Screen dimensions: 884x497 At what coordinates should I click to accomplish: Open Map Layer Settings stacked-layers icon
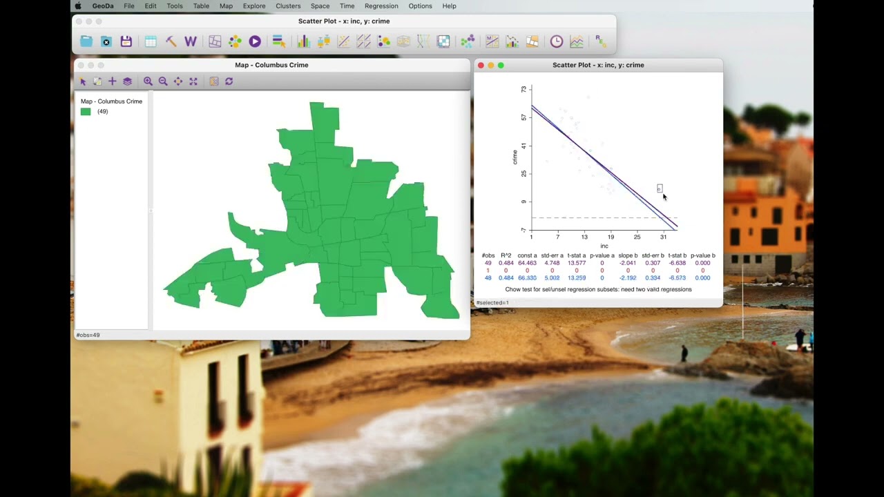[x=127, y=81]
